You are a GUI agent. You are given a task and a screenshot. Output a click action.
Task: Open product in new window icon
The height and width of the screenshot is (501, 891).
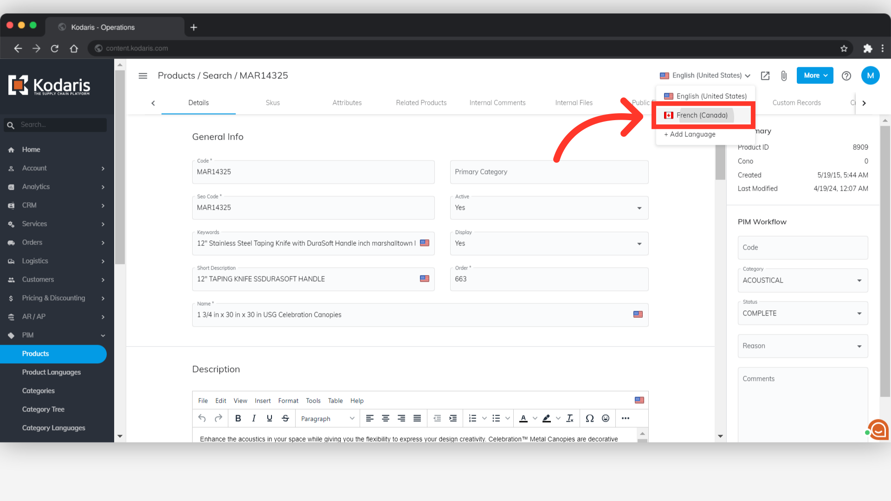pyautogui.click(x=765, y=76)
